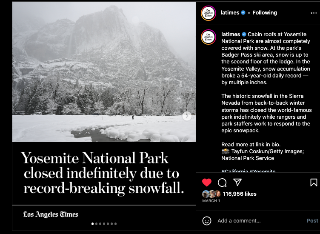View liker profile pictures beside likes
Screen dimensions: 320x234
[x=211, y=194]
